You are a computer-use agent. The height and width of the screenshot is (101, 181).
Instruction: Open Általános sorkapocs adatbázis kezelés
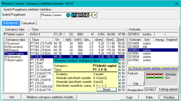[x=50, y=97]
